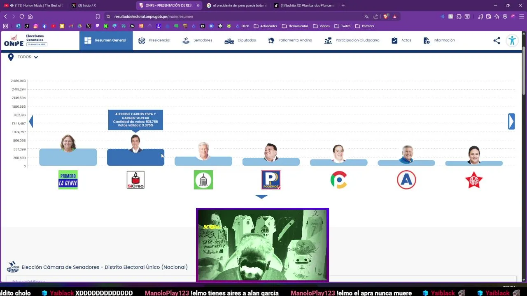
Task: Open the Información menu item
Action: (439, 40)
